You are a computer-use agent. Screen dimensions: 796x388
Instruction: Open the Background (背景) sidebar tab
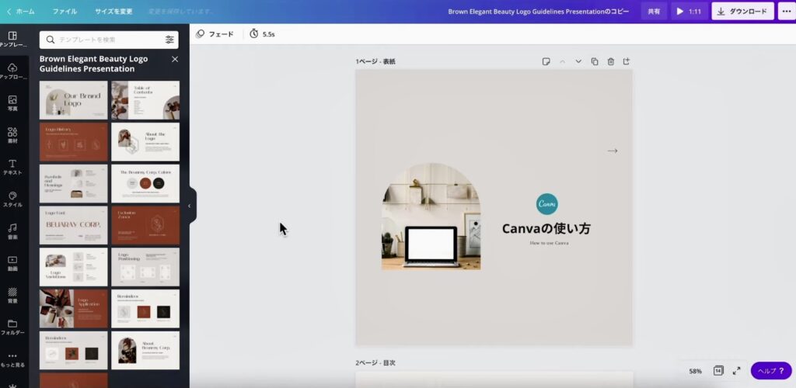(x=12, y=296)
